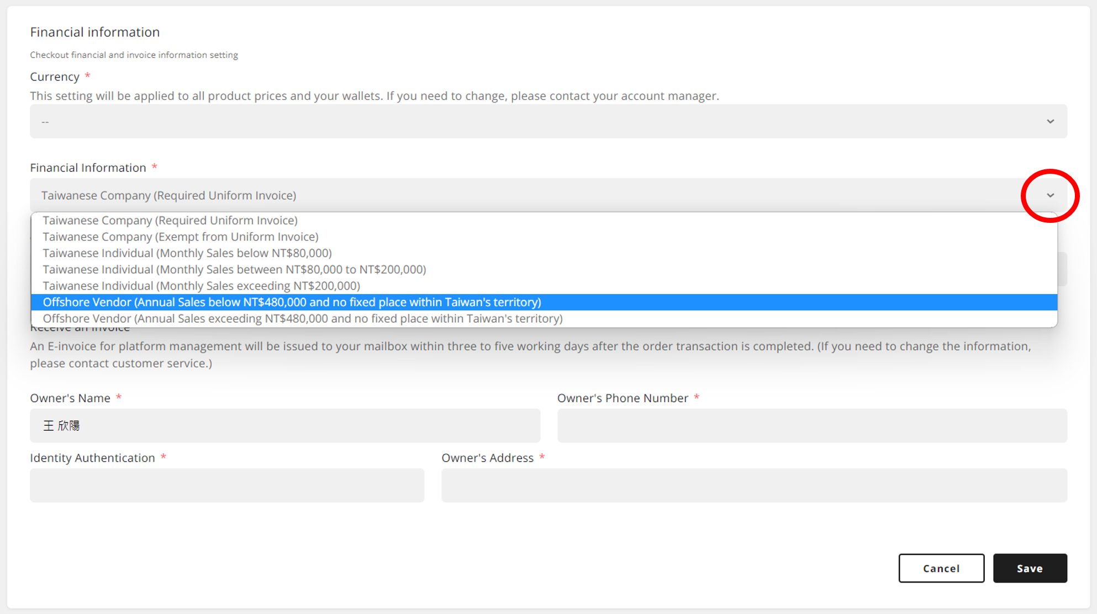Click the Cancel button
The width and height of the screenshot is (1097, 614).
(x=941, y=568)
